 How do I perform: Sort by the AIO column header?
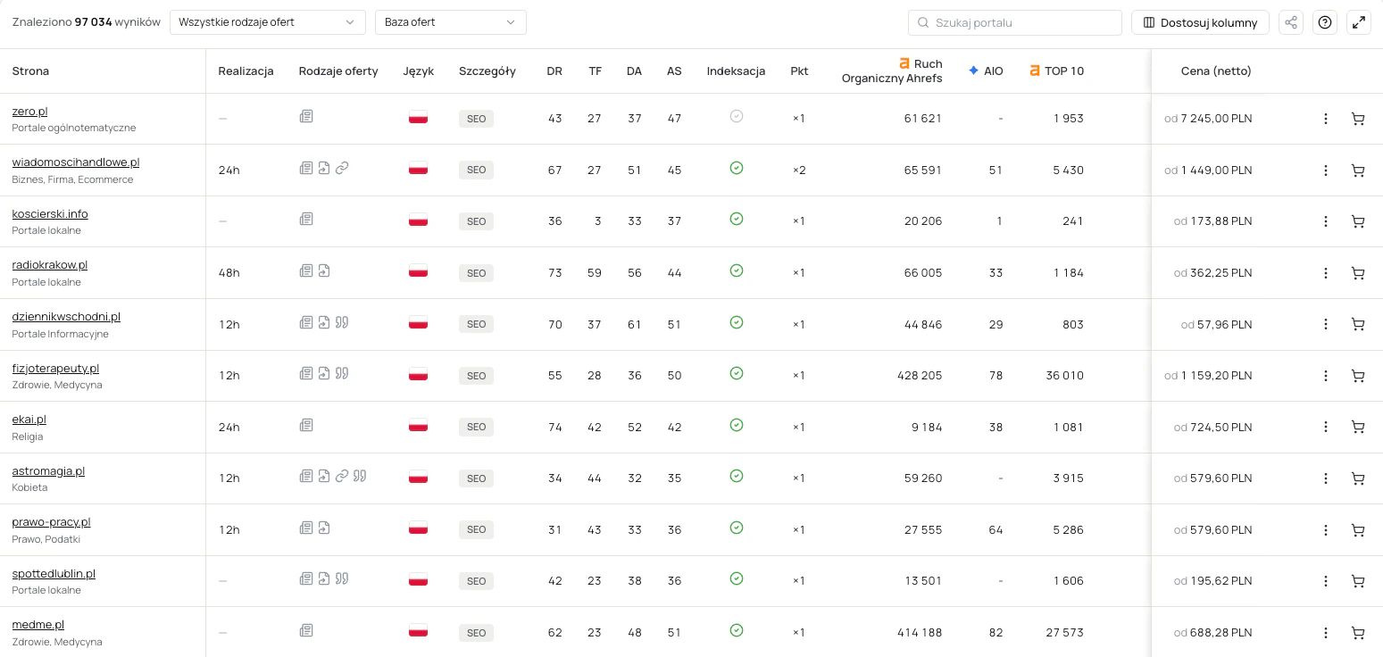point(986,71)
